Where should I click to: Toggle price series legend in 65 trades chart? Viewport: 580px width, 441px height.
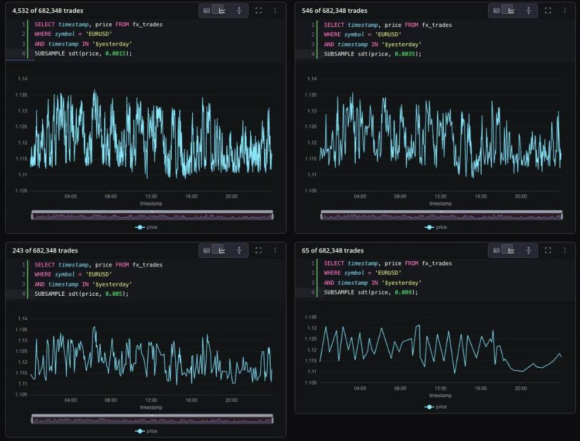[x=436, y=406]
